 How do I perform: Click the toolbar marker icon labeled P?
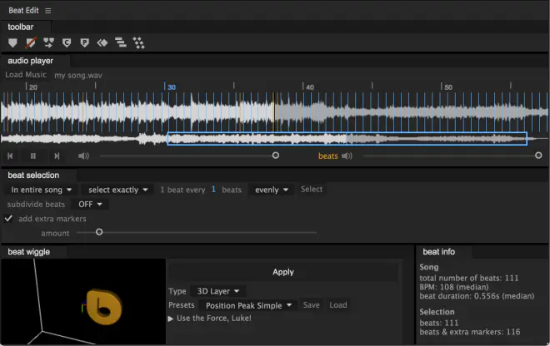click(x=84, y=42)
